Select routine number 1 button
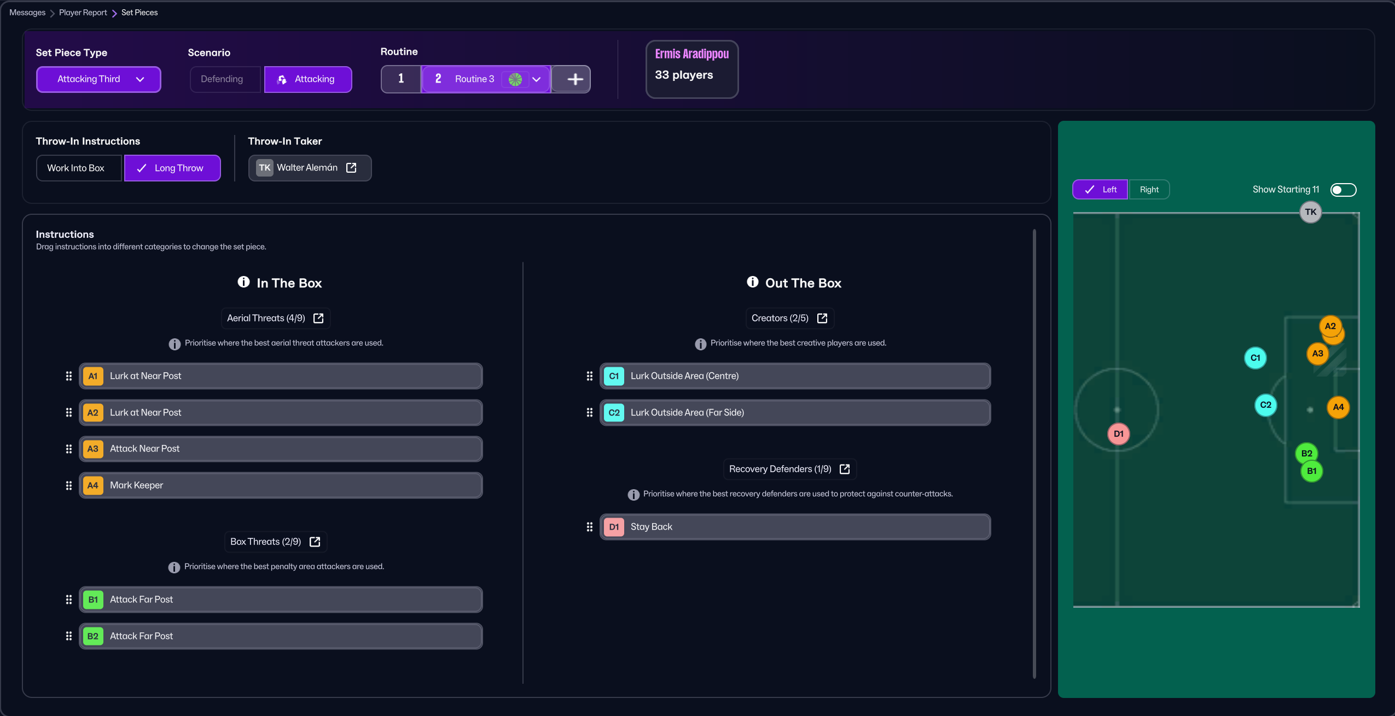The width and height of the screenshot is (1395, 716). tap(401, 79)
